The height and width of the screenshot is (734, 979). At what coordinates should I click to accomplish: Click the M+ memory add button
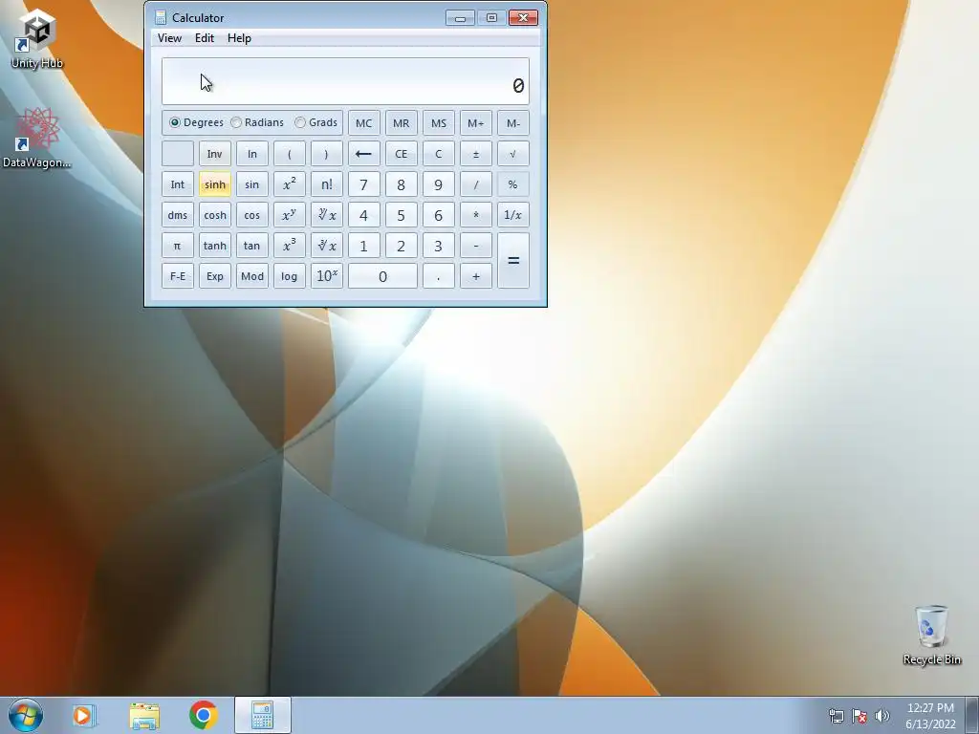pyautogui.click(x=476, y=123)
